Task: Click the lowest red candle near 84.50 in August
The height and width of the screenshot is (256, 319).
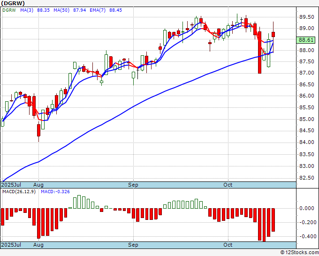Action: 38,130
